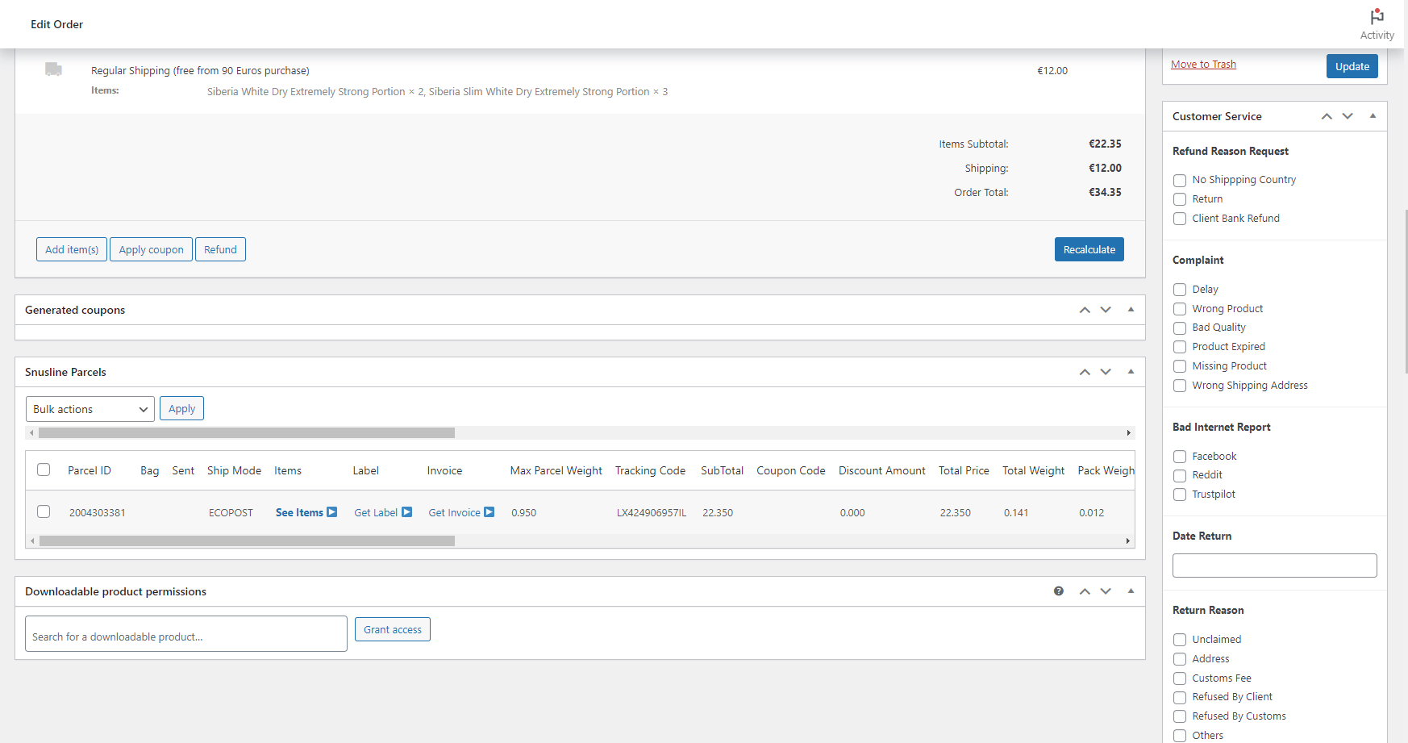The width and height of the screenshot is (1408, 743).
Task: Open the Get Invoice link
Action: click(454, 512)
